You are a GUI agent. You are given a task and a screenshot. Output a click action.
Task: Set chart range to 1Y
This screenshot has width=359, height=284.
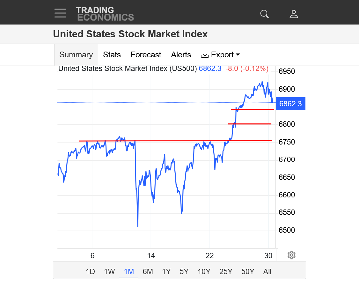pyautogui.click(x=166, y=272)
